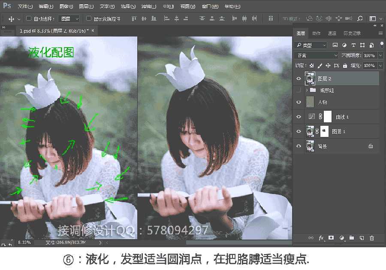
Task: Select the filter for type layers icon
Action: coord(353,45)
